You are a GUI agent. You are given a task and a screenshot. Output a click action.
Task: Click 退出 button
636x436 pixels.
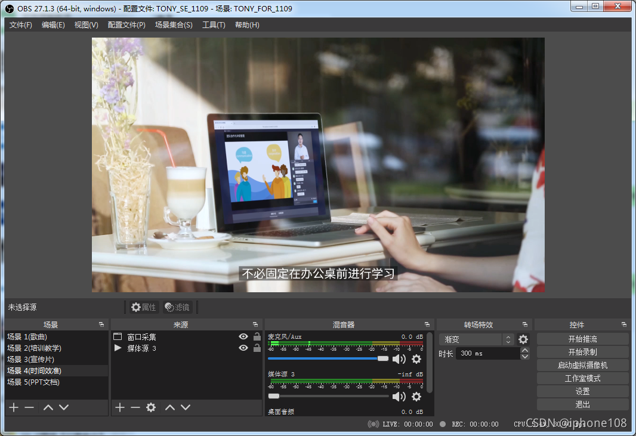pos(582,404)
